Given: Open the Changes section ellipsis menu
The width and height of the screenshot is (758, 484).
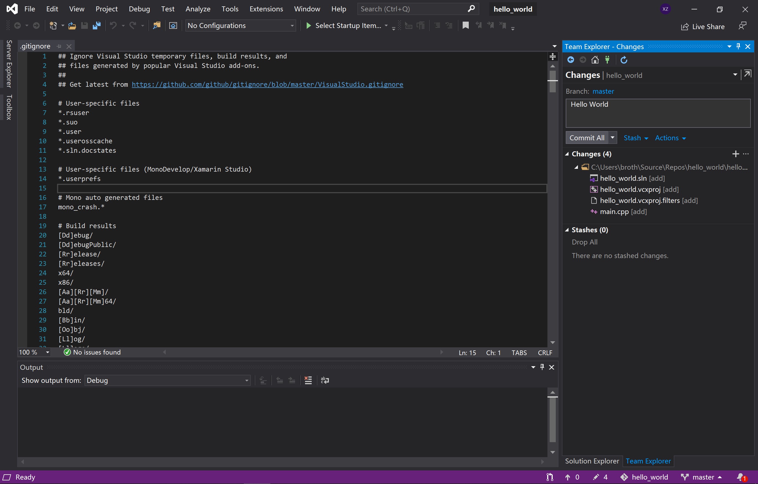Looking at the screenshot, I should point(746,154).
